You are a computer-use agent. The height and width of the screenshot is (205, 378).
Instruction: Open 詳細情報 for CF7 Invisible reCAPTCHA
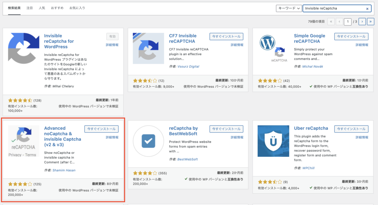[x=237, y=45]
